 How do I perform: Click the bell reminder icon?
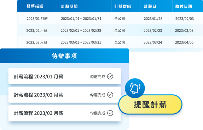point(135,88)
